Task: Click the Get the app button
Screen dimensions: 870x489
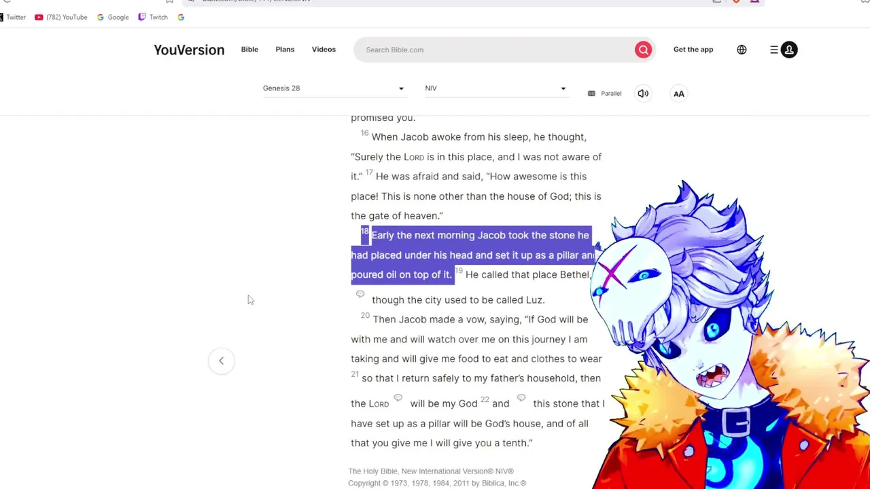Action: (693, 50)
